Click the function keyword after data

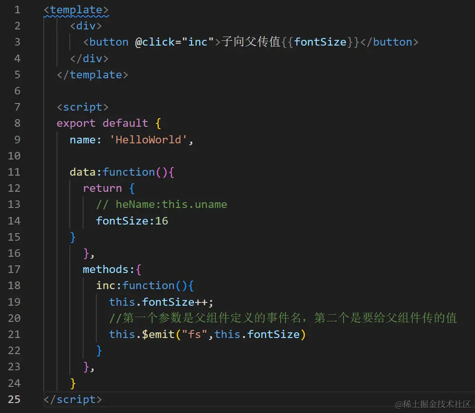click(x=129, y=172)
